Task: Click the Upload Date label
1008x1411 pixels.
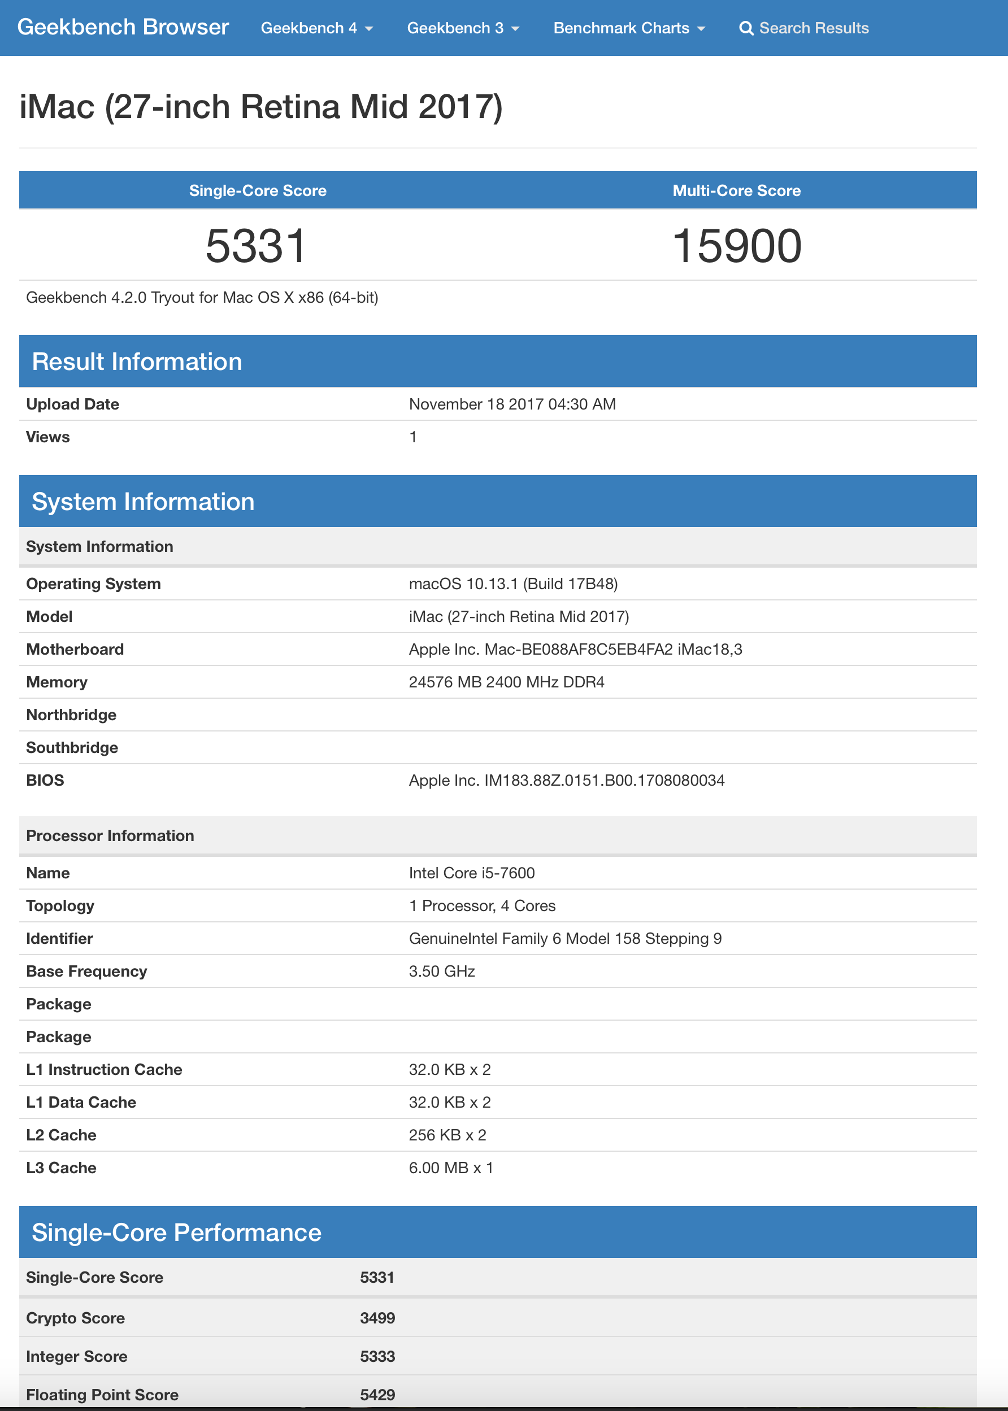Action: click(x=73, y=404)
